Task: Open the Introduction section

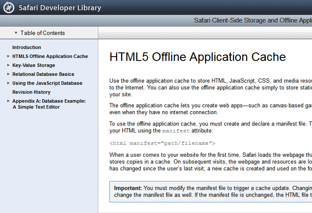Action: pyautogui.click(x=26, y=47)
